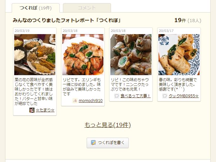The image size is (216, 162).
Task: Select comment text リピです。エリンギも
Action: [x=82, y=80]
